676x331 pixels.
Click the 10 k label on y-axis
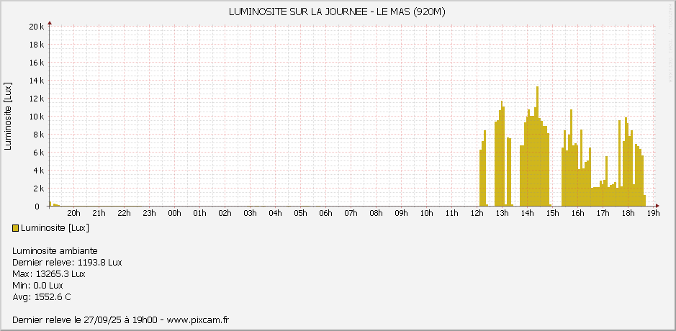(37, 117)
